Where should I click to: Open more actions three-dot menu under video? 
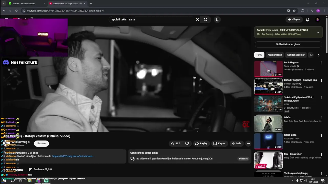point(248,144)
